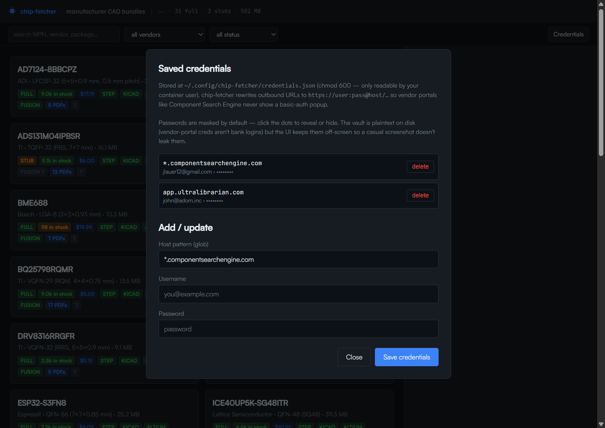Click 9.0k in stock on BQ25798RQMR card
605x428 pixels.
(x=57, y=294)
